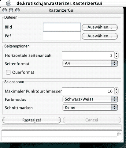The width and height of the screenshot is (126, 148).
Task: Click Auswählen... next to Bild
Action: 100,27
